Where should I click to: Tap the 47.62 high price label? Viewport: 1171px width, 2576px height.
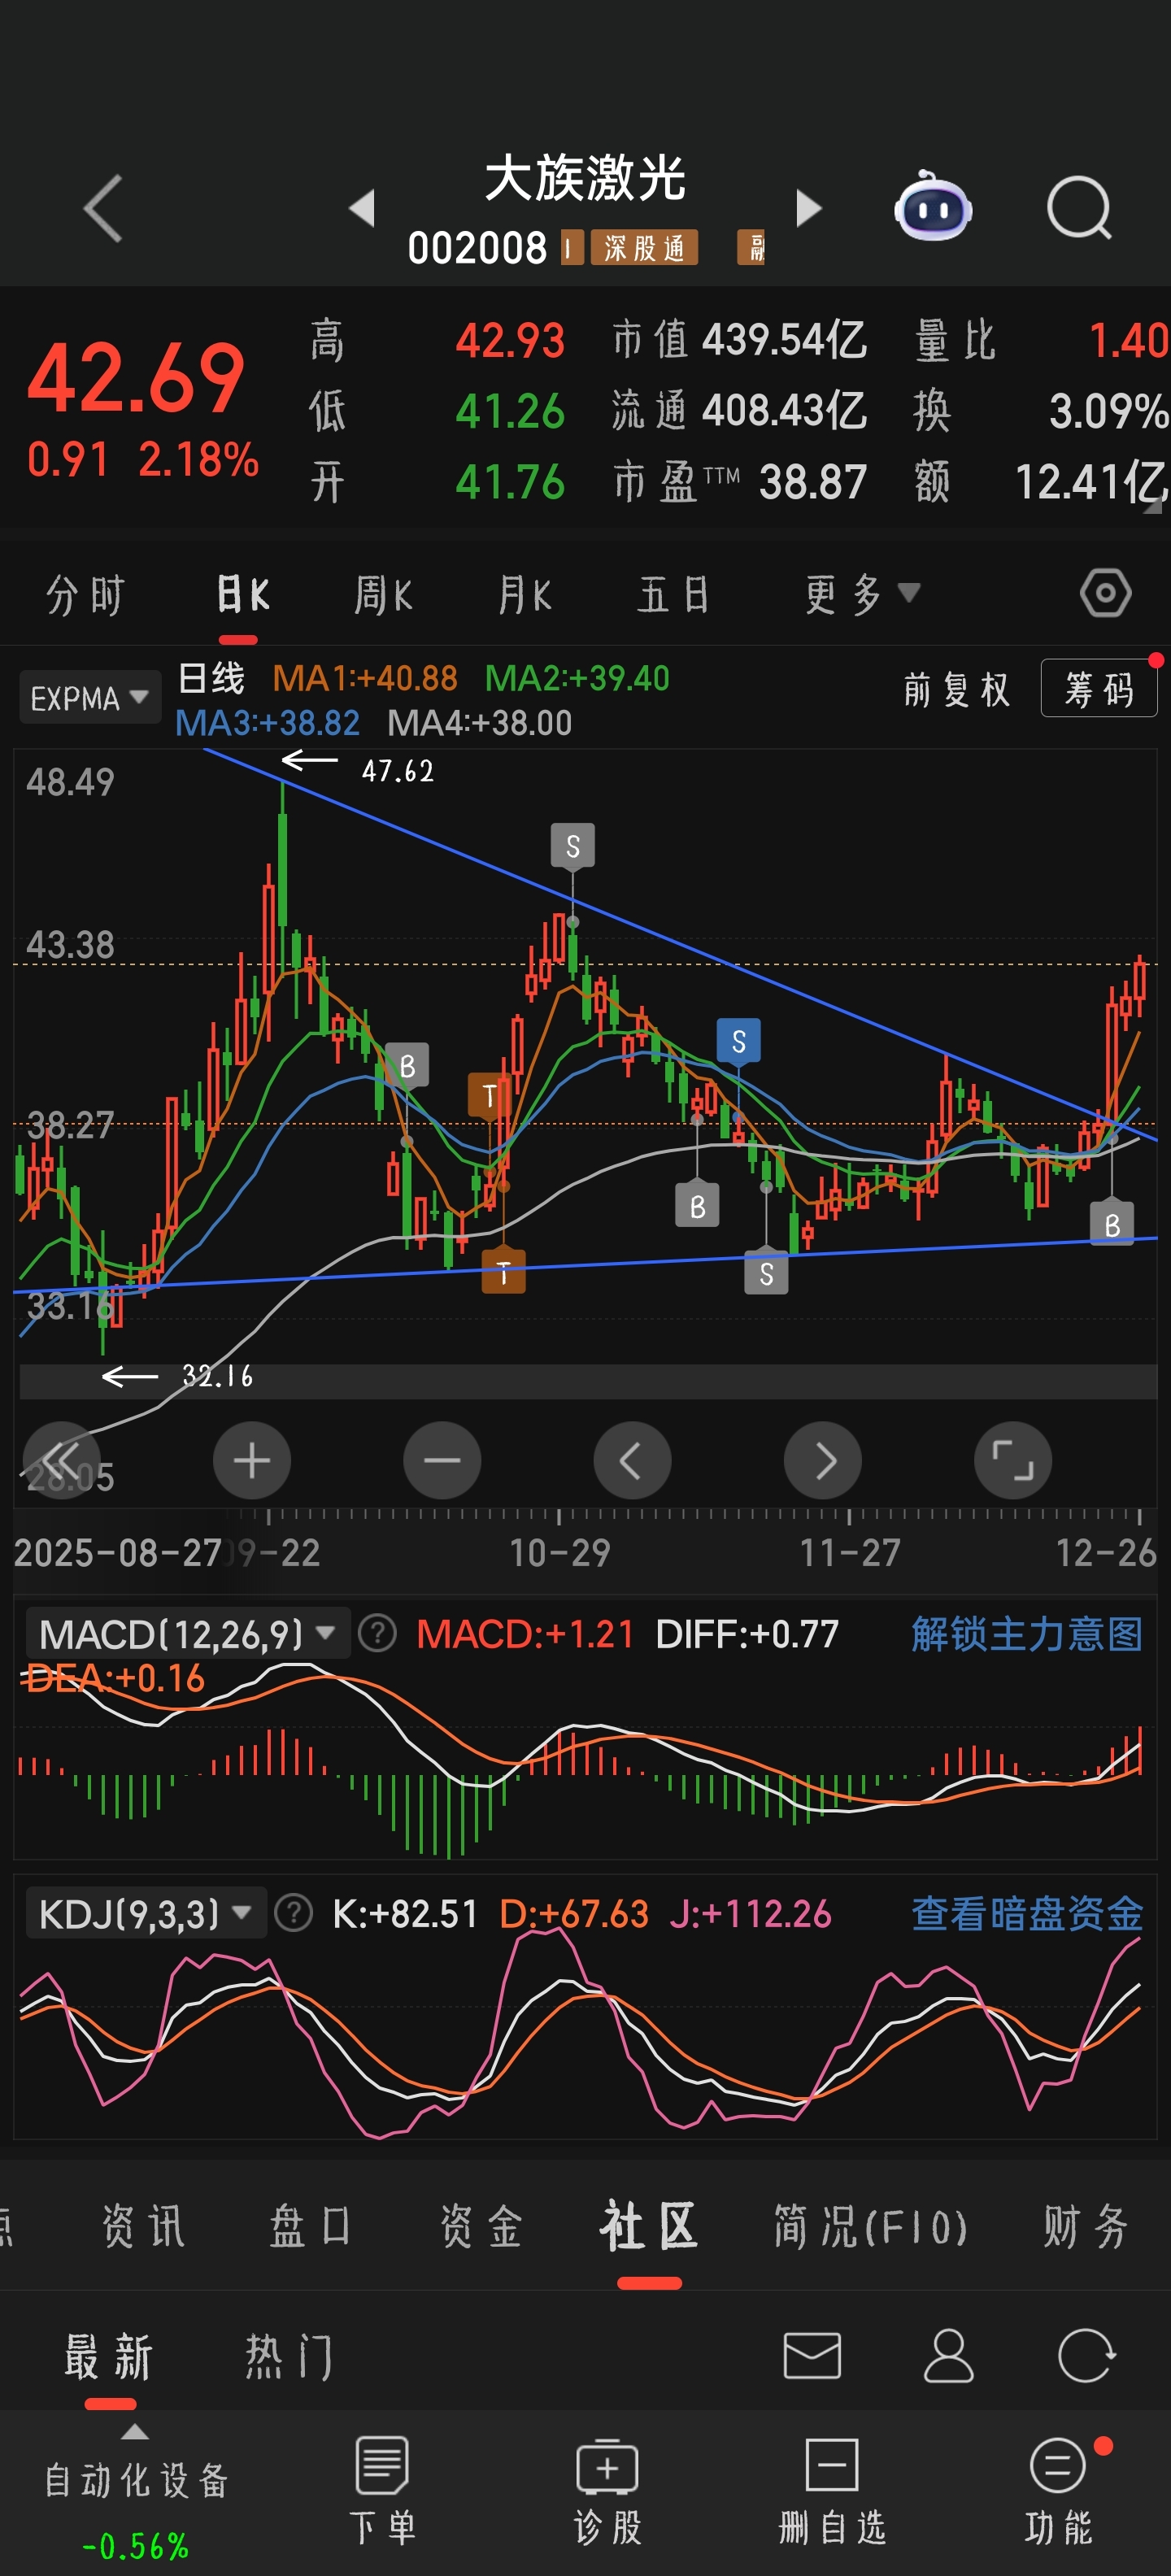pos(398,771)
